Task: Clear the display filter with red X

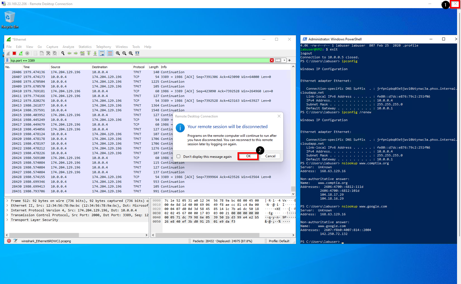Action: 272,60
